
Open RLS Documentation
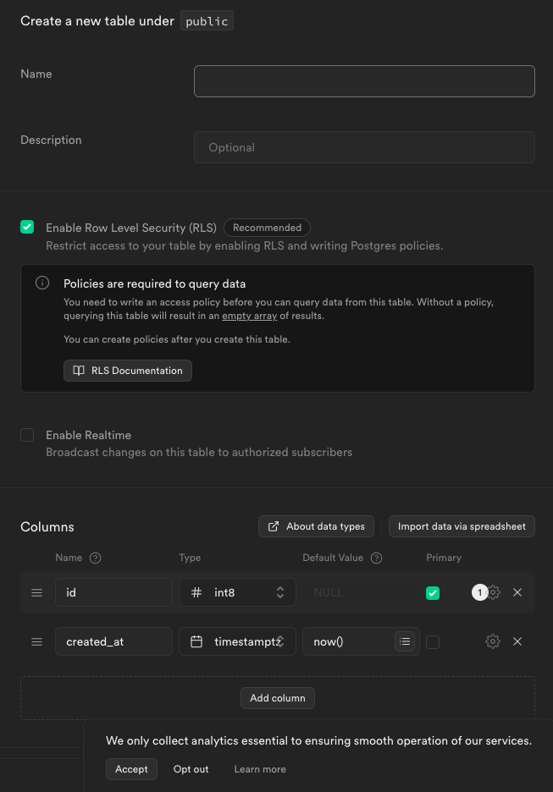pos(128,371)
